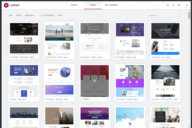Click the scrollbar down arrow

click(x=189, y=127)
